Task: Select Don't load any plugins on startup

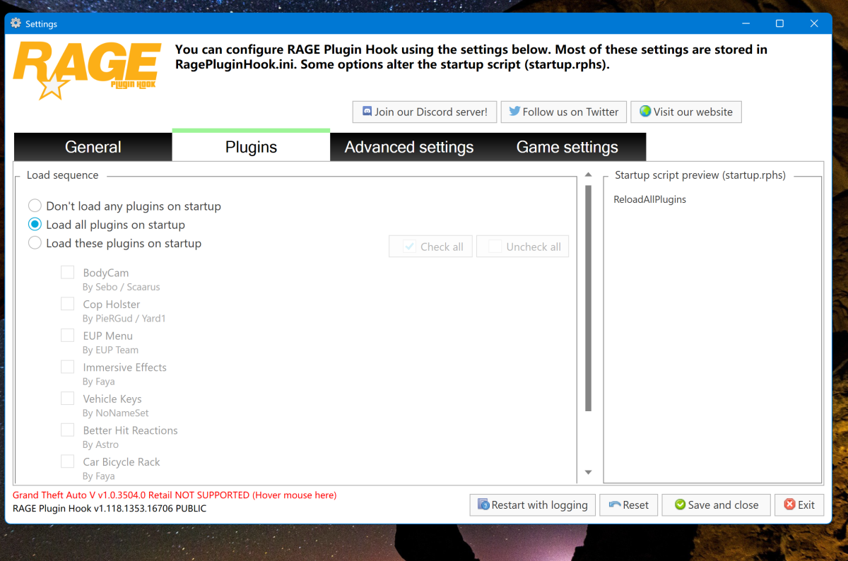Action: click(x=35, y=206)
